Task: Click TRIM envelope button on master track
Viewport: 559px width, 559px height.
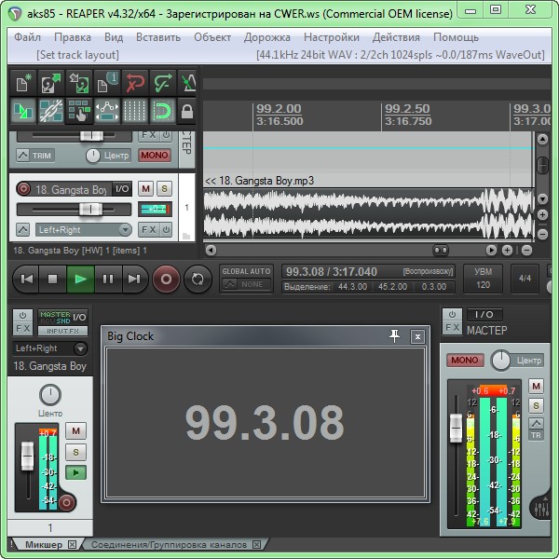Action: (35, 156)
